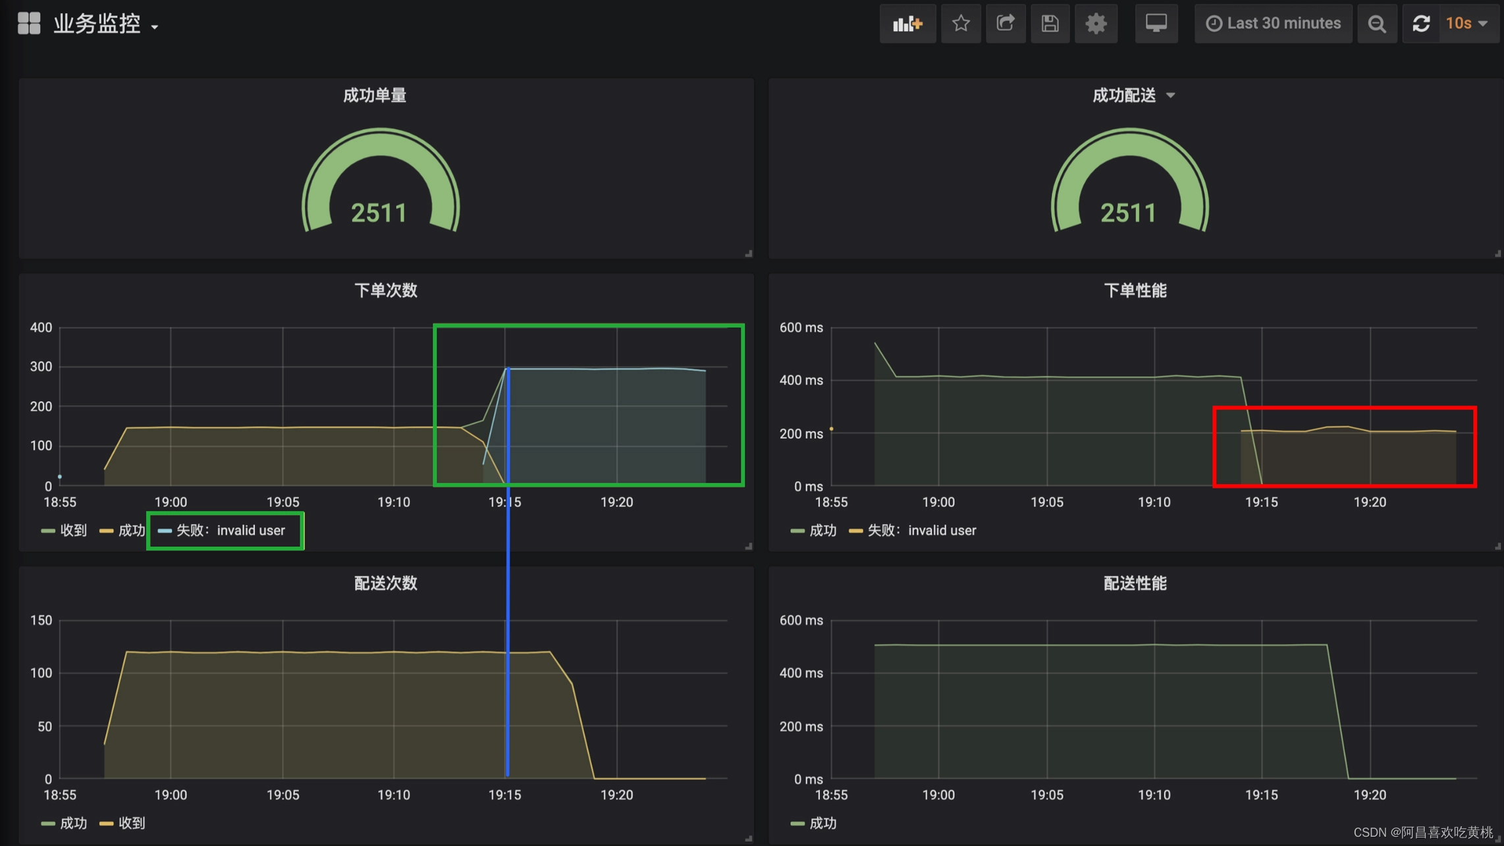Open dashboard settings gear icon
The width and height of the screenshot is (1504, 846).
coord(1096,23)
